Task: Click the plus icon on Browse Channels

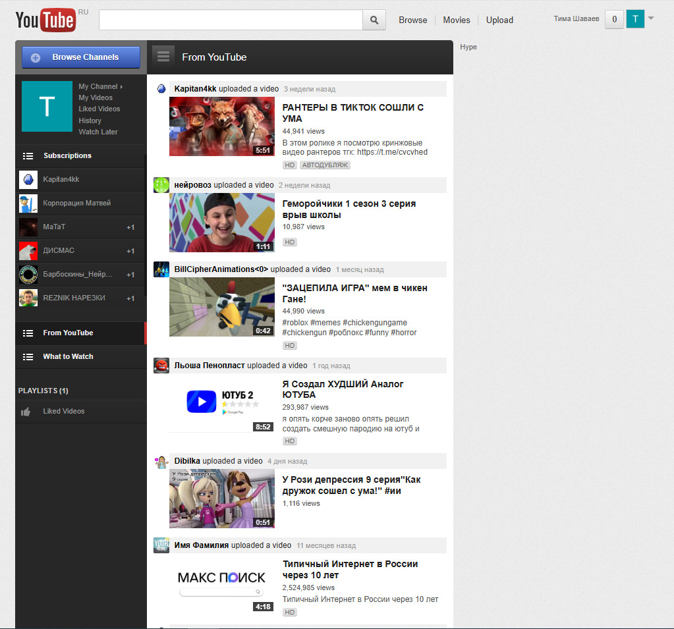Action: tap(36, 57)
